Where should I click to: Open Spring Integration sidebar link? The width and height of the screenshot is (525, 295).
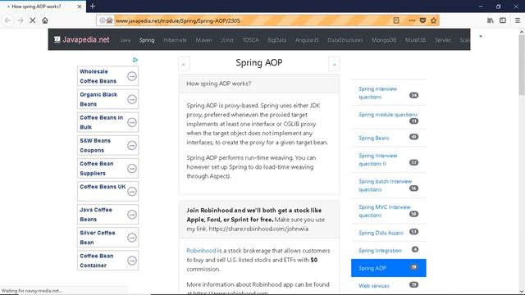(x=380, y=250)
